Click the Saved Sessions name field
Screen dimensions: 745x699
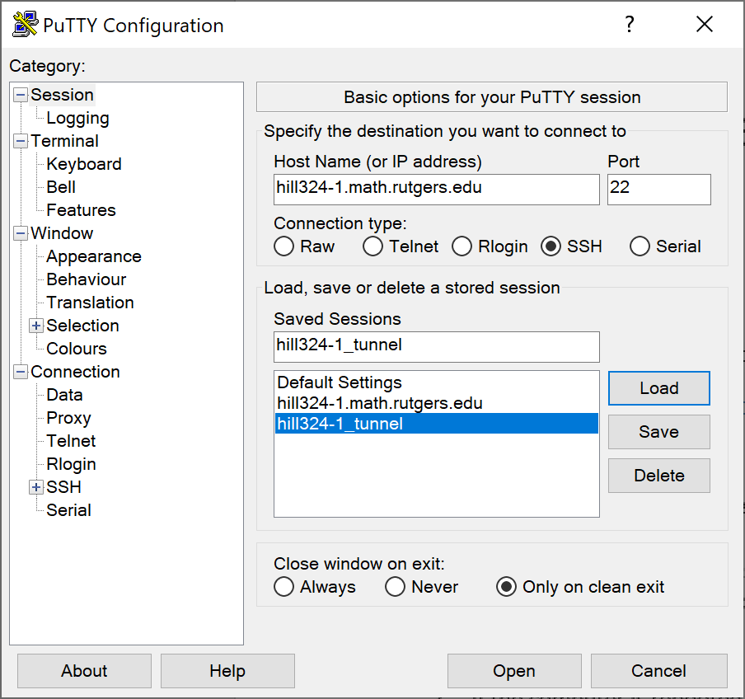pos(437,347)
